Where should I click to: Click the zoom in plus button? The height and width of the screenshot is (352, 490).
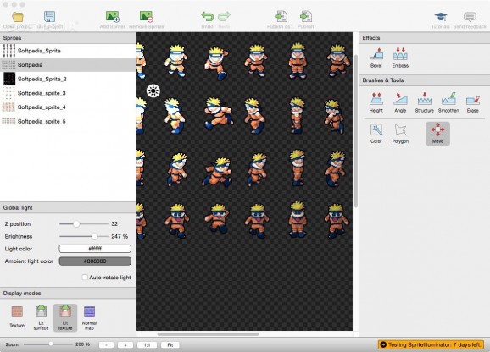[125, 345]
